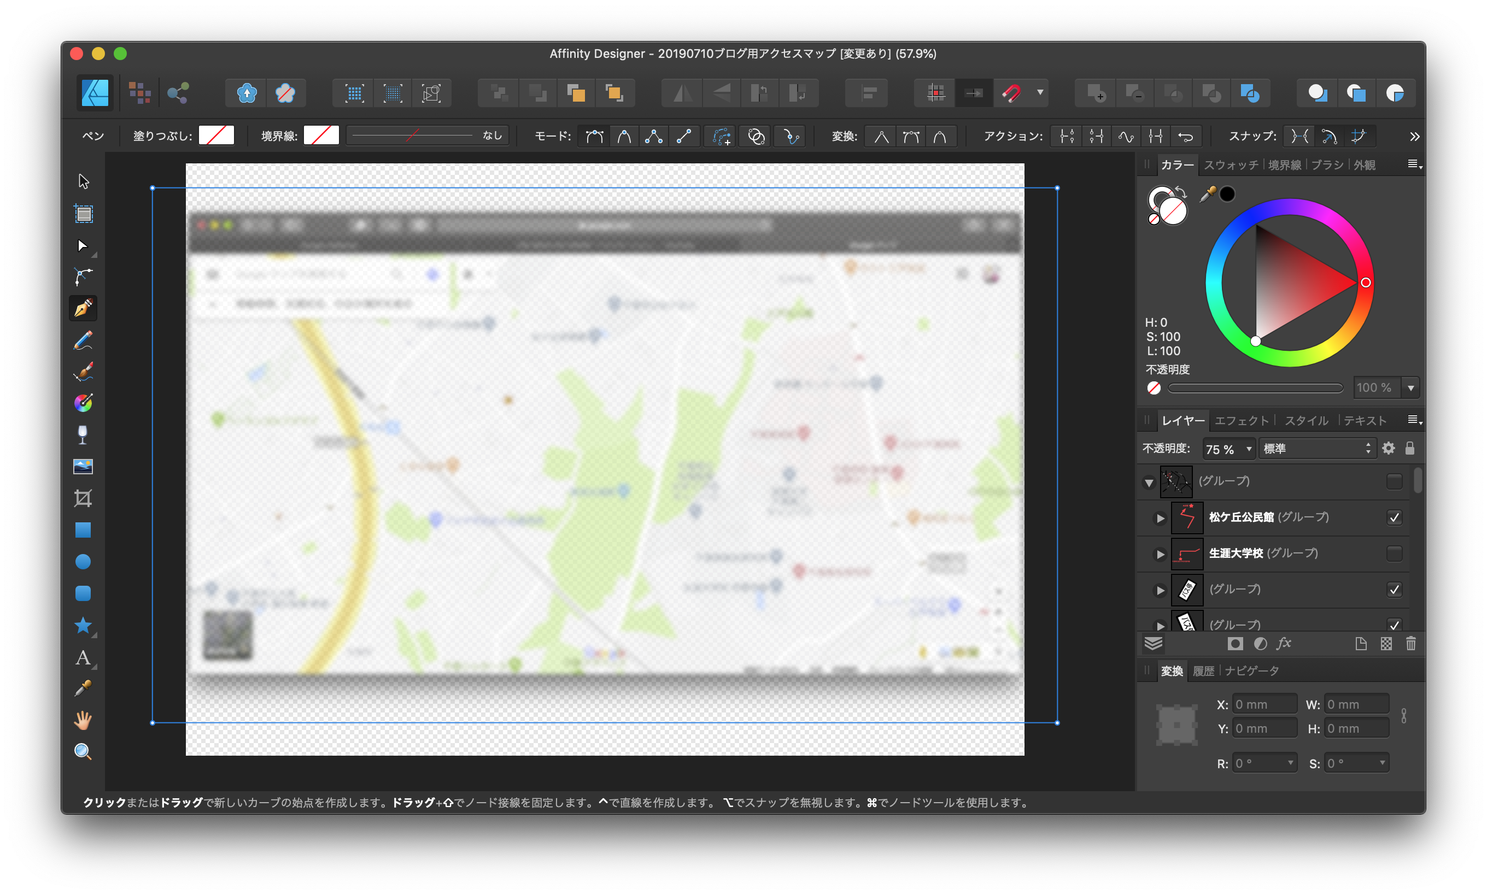Select the Artistic Text tool
This screenshot has height=895, width=1487.
pos(83,657)
